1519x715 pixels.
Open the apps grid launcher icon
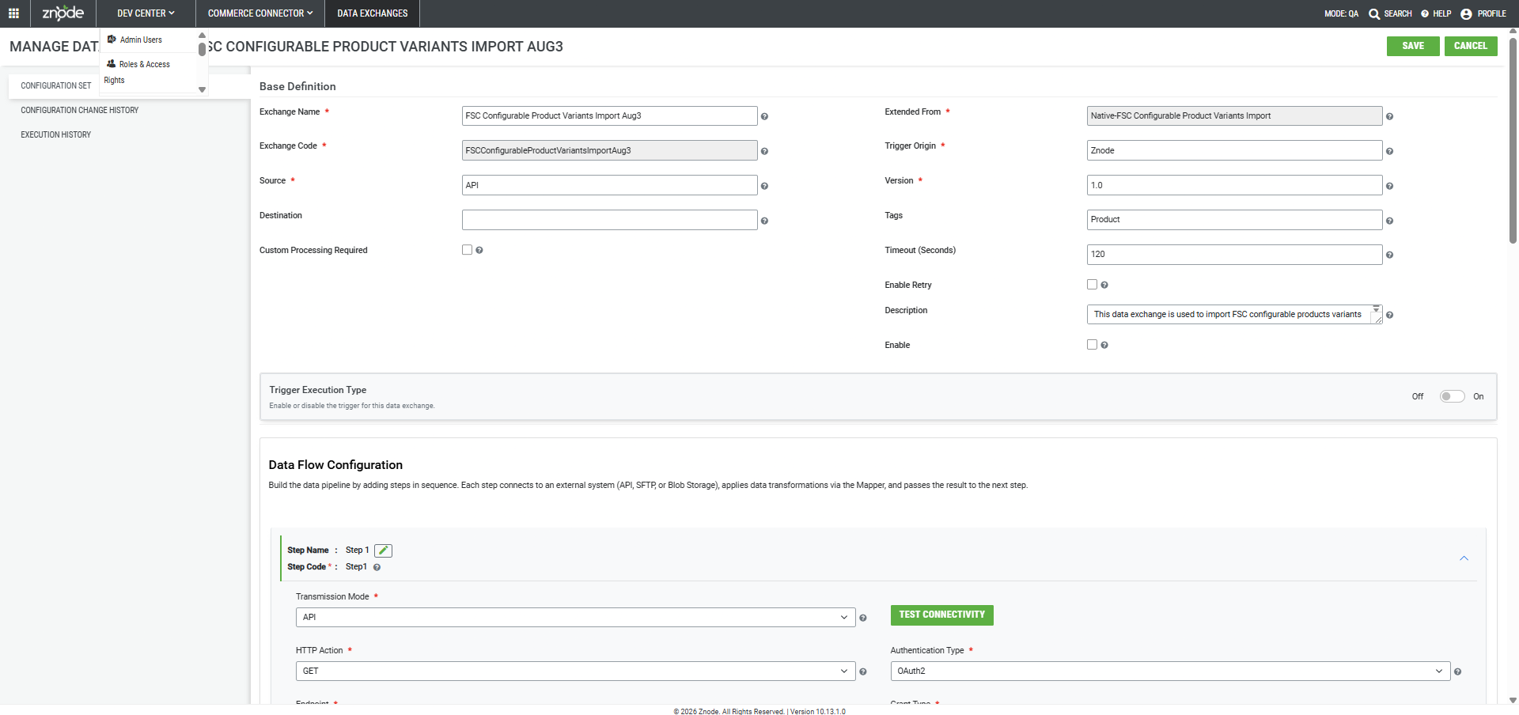(x=13, y=13)
